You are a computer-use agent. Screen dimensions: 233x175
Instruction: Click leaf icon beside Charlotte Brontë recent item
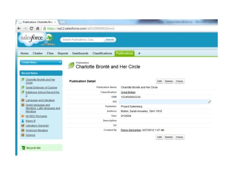pyautogui.click(x=23, y=79)
